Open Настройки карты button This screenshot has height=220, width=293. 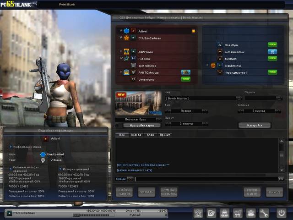tap(142, 126)
